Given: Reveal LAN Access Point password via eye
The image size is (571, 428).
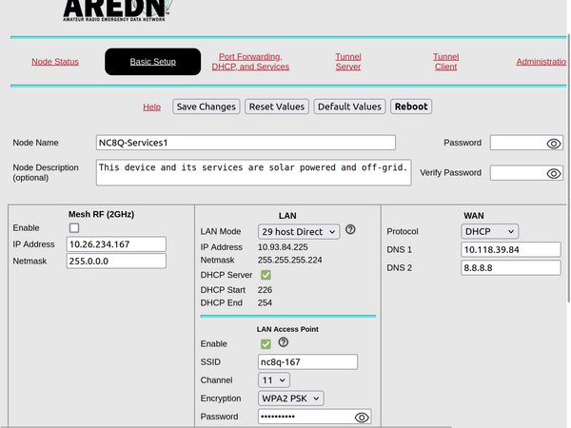Looking at the screenshot, I should coord(362,418).
